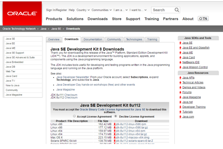223x149 pixels.
Task: Select Java Embedded in left sidebar
Action: pyautogui.click(x=23, y=62)
